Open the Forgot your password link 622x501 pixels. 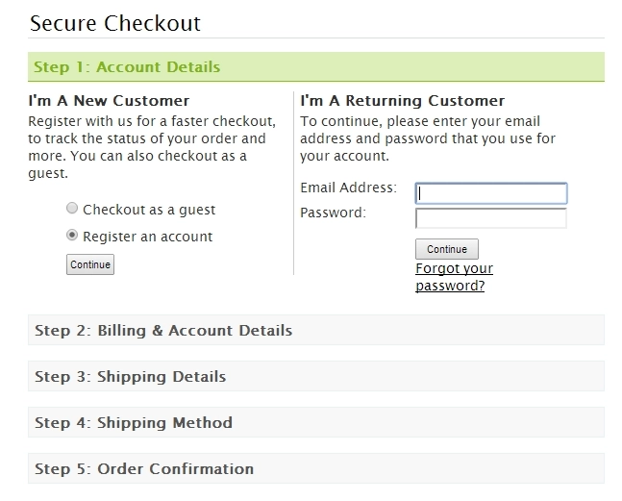[454, 277]
